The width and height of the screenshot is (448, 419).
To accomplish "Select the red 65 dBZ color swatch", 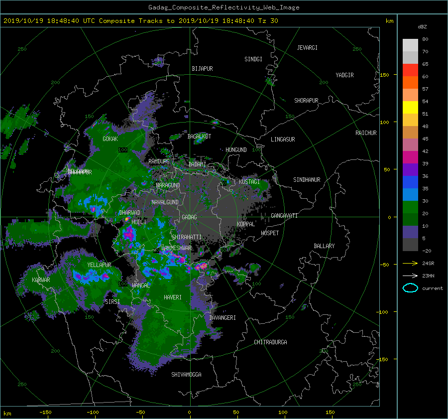I will coord(410,70).
